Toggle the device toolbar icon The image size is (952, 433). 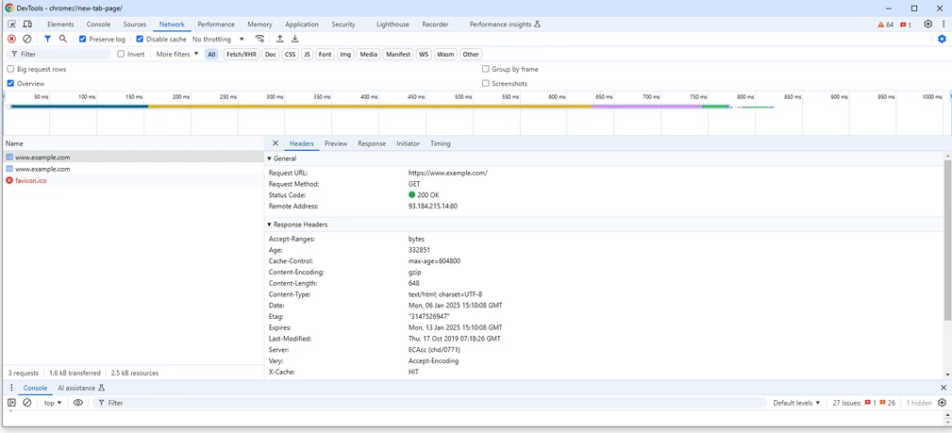coord(27,25)
